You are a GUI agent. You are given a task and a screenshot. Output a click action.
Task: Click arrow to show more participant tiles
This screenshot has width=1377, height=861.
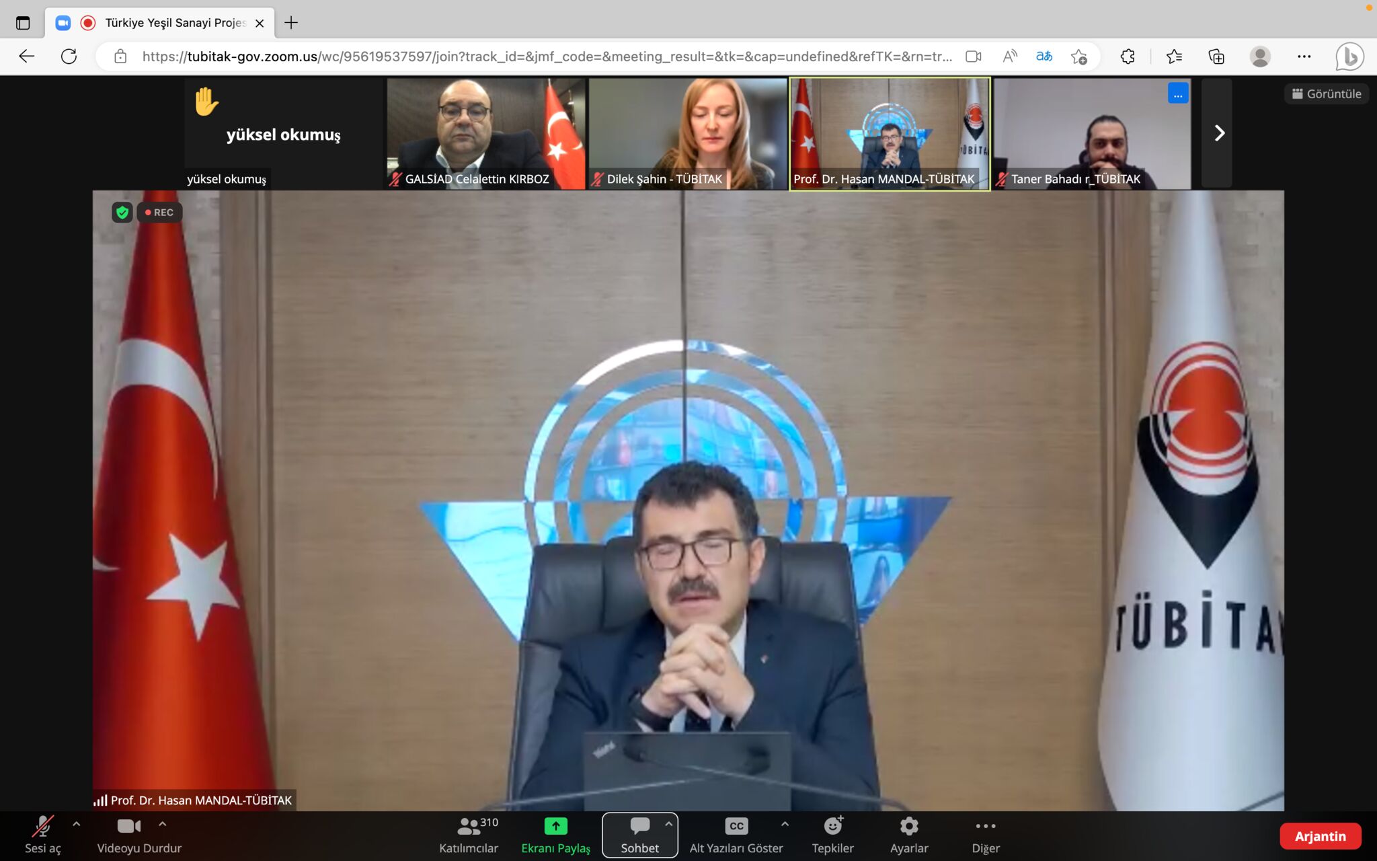coord(1218,133)
